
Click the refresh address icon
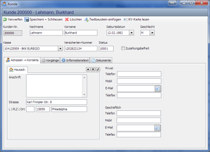click(x=98, y=69)
